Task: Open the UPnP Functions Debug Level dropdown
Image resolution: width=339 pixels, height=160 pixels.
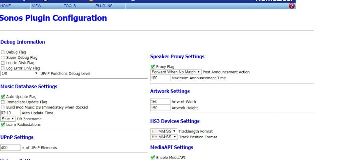Action: coord(20,74)
